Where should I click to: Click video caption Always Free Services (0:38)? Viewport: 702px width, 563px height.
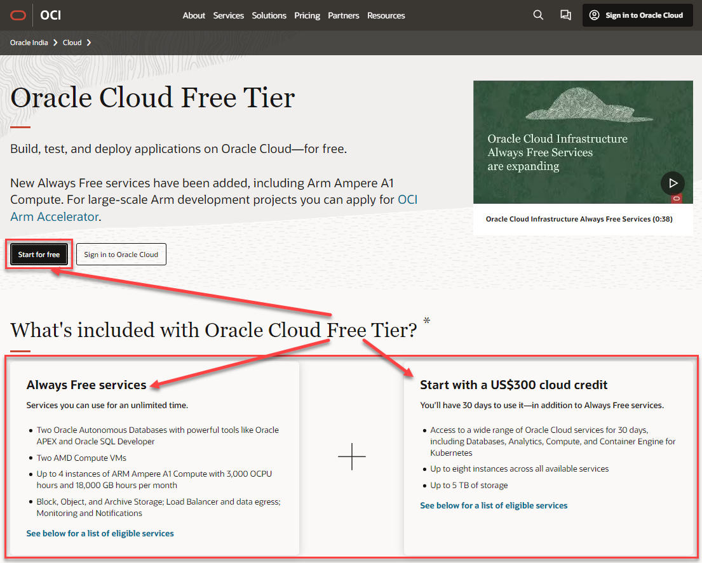(x=579, y=219)
